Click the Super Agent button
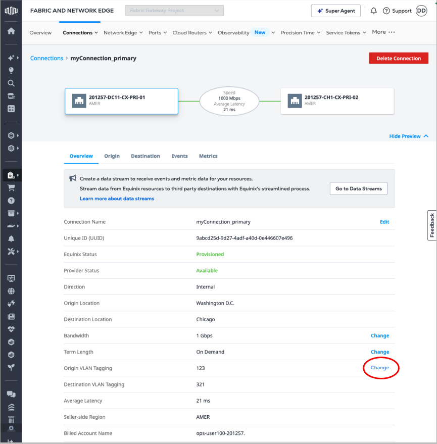 [x=335, y=11]
